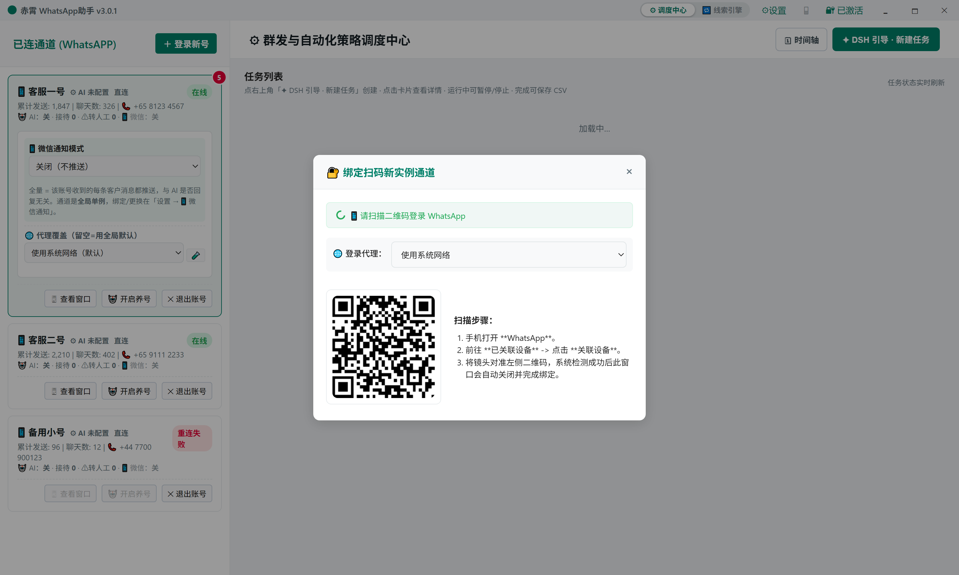Click the 重连失败 badge on 备用小号
This screenshot has height=575, width=959.
click(x=192, y=438)
